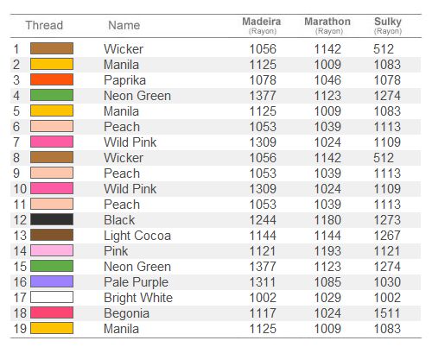432x347 pixels.
Task: Select the Light Cocoa brown swatch
Action: pyautogui.click(x=52, y=235)
